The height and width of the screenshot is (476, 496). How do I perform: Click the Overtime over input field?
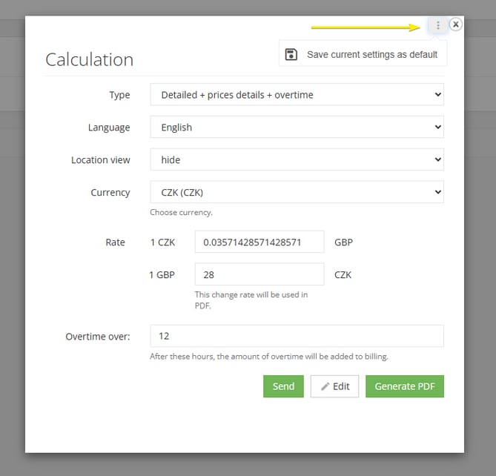coord(297,336)
